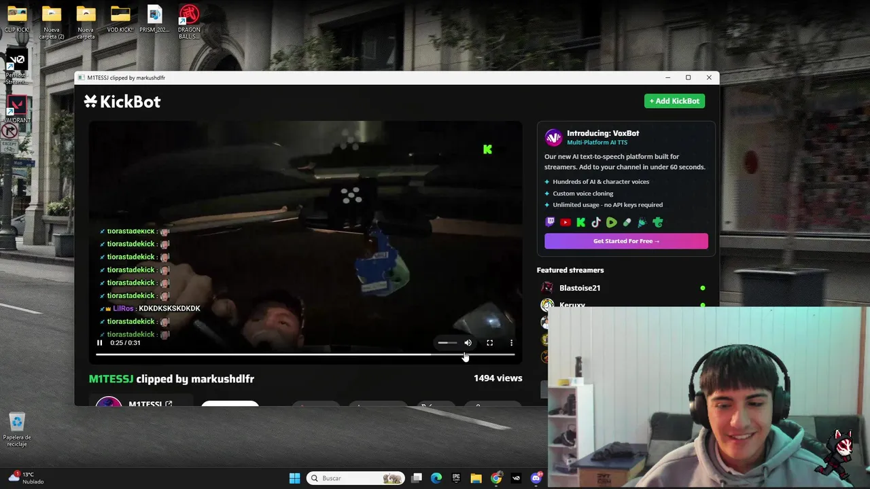
Task: Seek on the video progress bar
Action: [305, 355]
